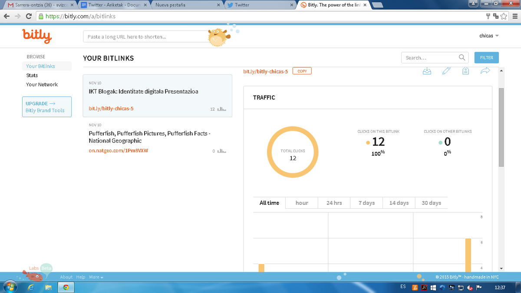
Task: Close the Bitly browser tab
Action: pyautogui.click(x=365, y=5)
